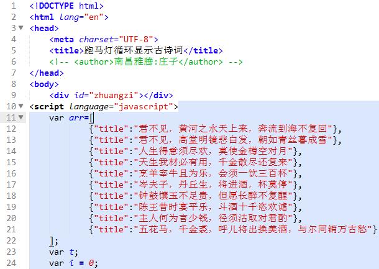The image size is (379, 269).
Task: Click the "var t;" statement
Action: pos(64,252)
